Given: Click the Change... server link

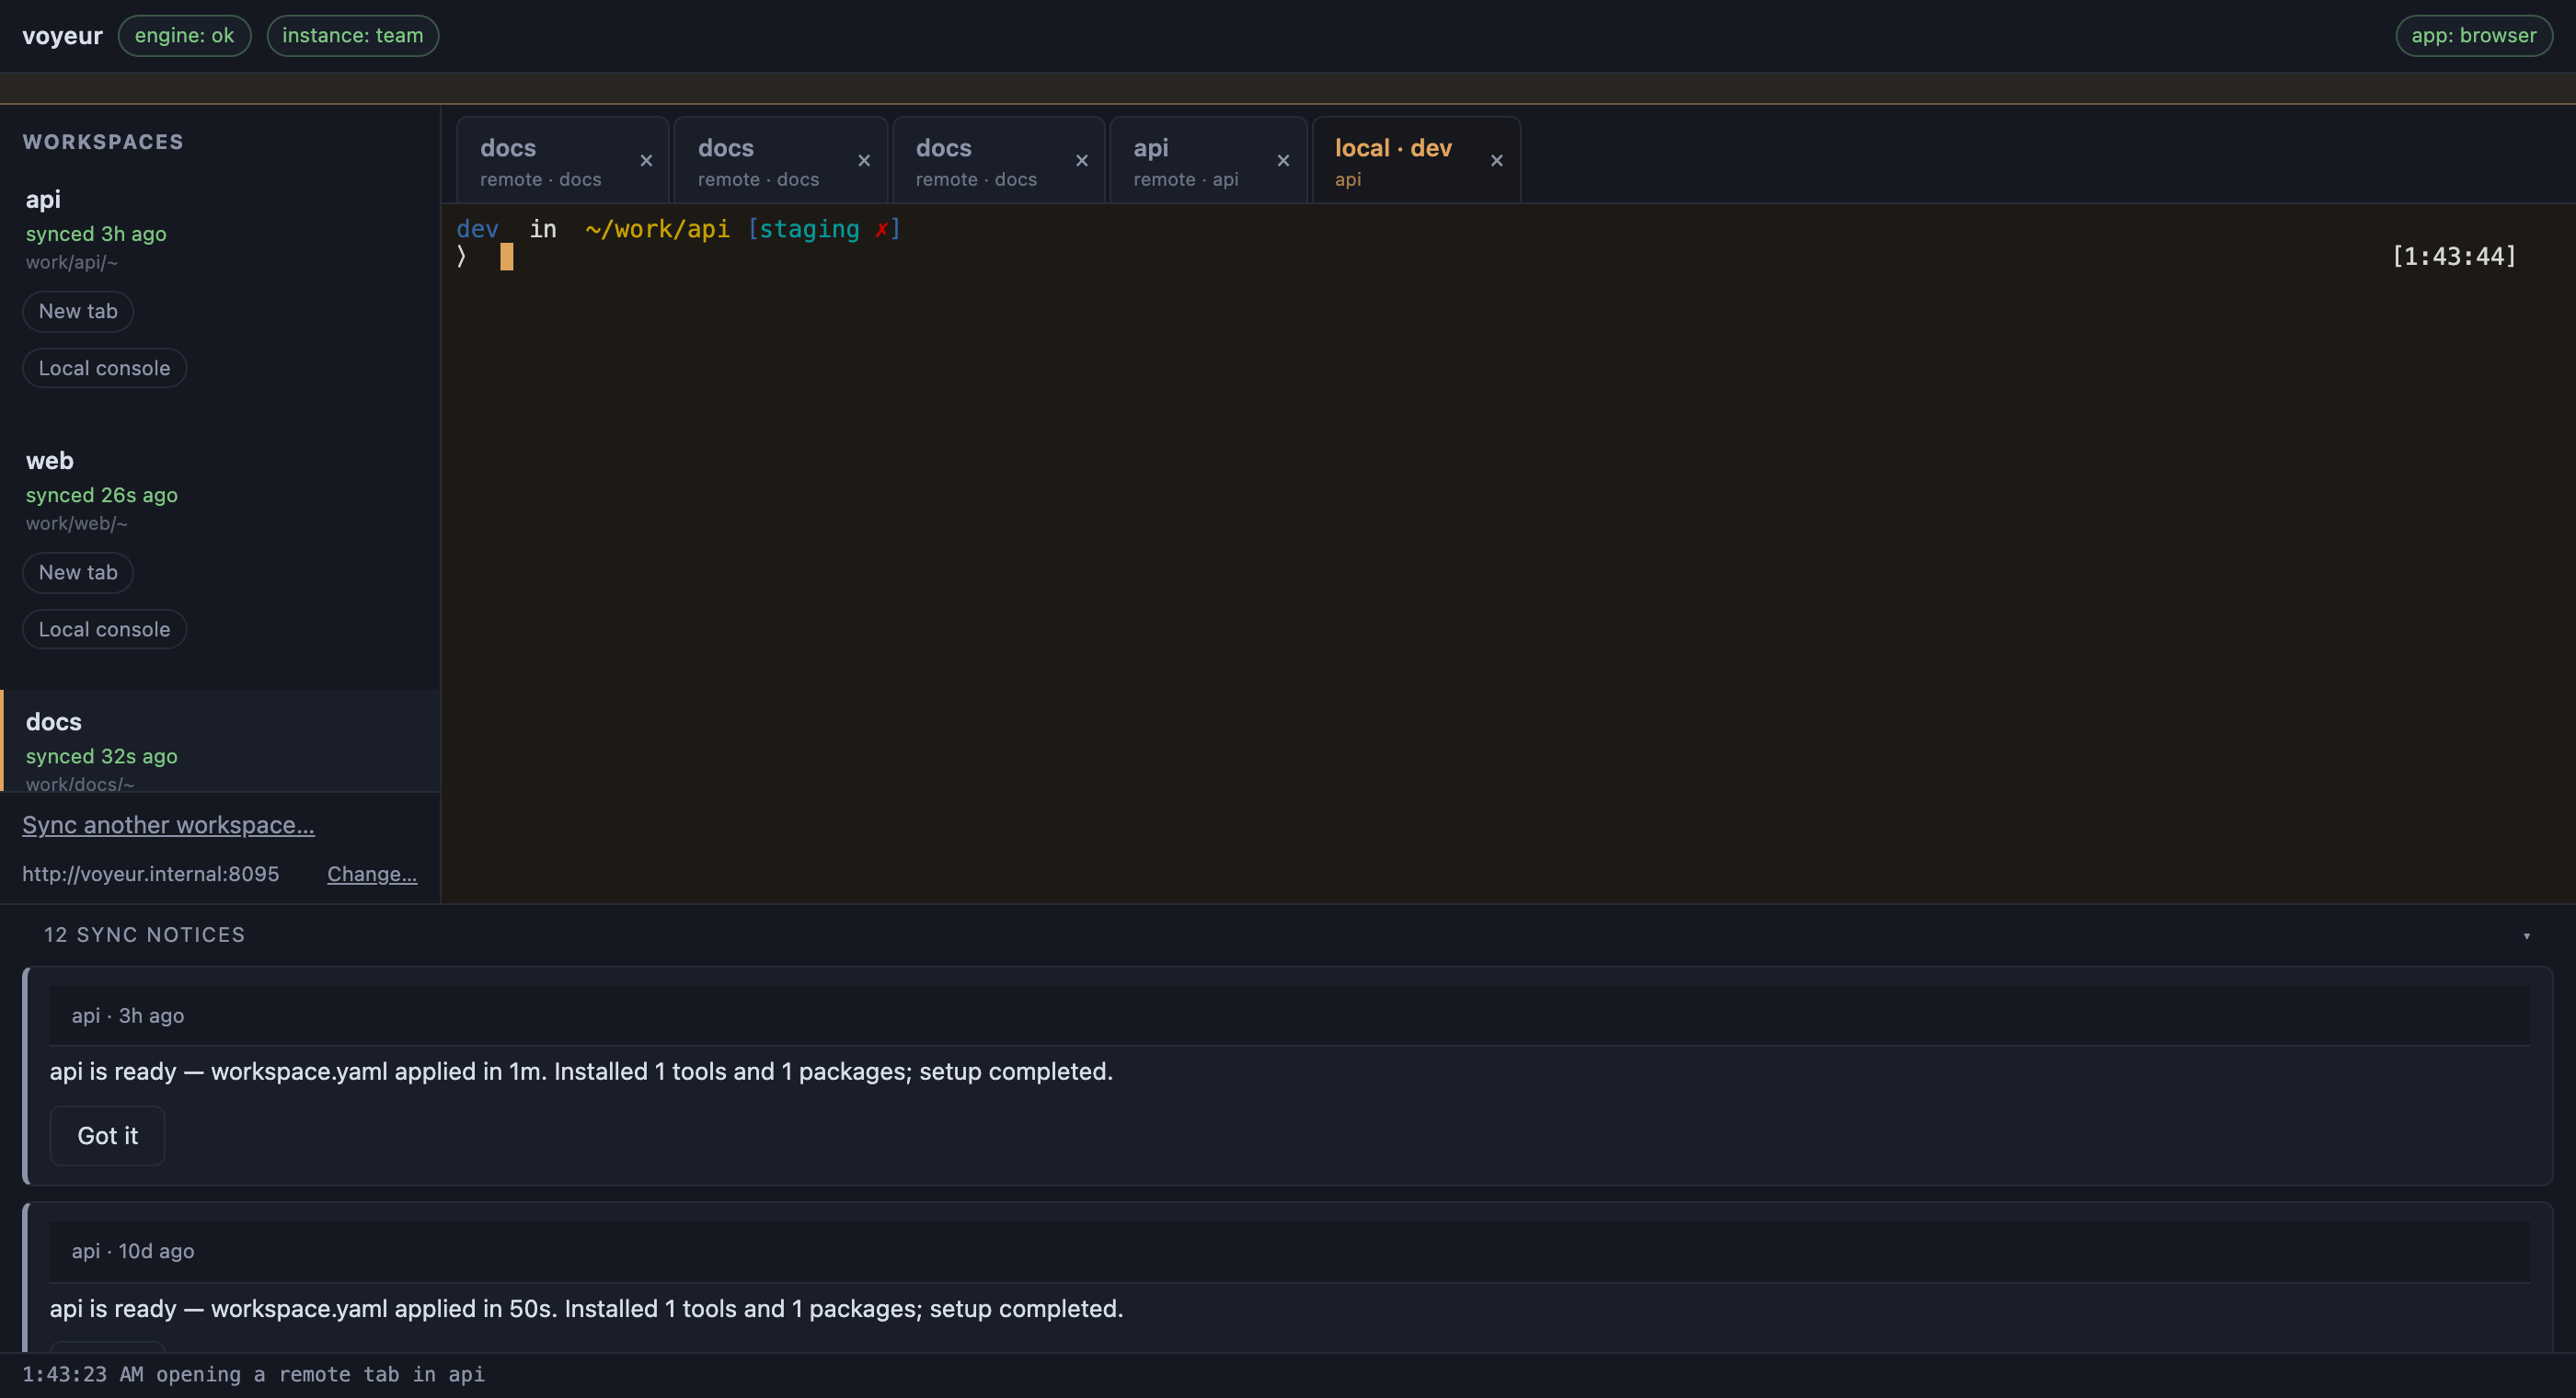Looking at the screenshot, I should click(x=372, y=874).
